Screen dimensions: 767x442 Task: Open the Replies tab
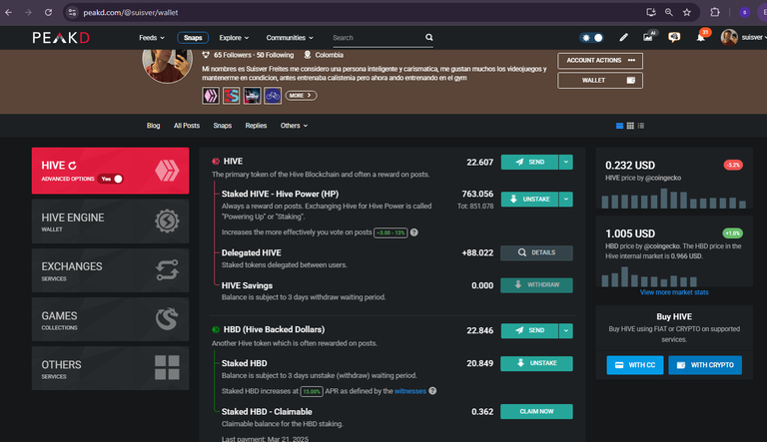[x=256, y=126]
